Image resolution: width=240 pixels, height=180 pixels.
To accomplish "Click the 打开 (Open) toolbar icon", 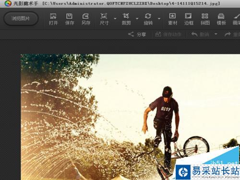I will point(53,19).
